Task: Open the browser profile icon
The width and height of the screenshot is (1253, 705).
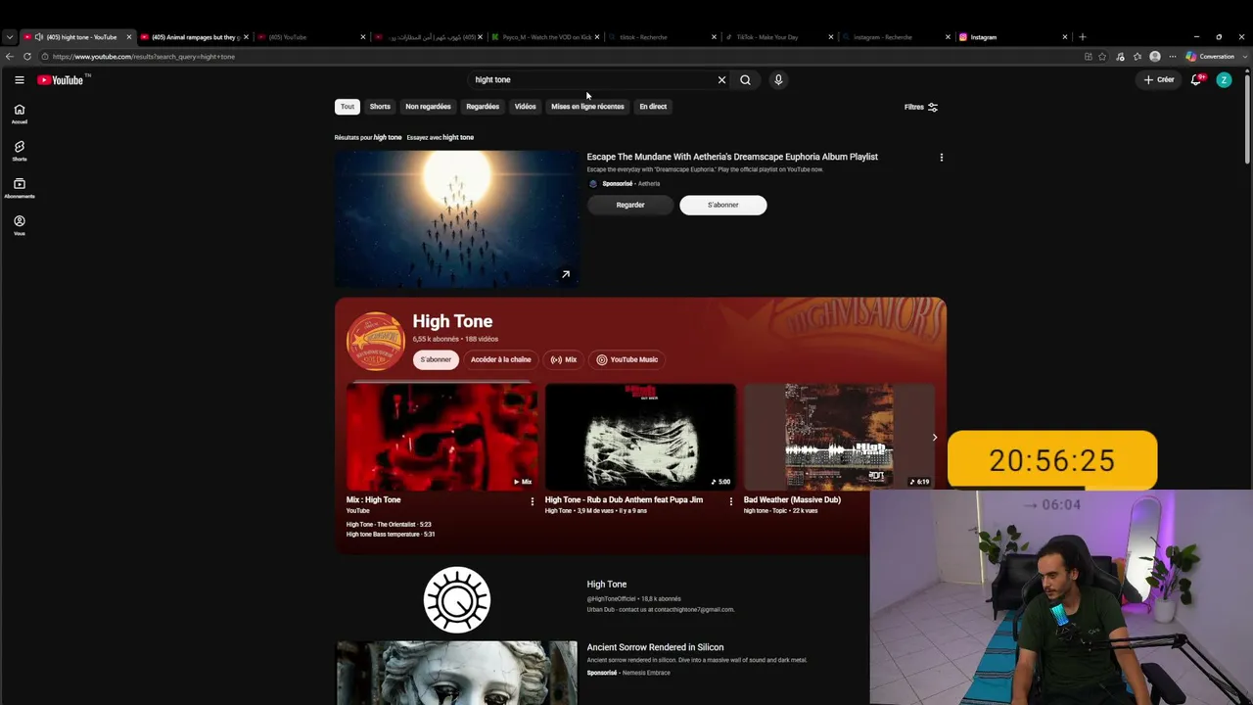Action: coord(1155,57)
